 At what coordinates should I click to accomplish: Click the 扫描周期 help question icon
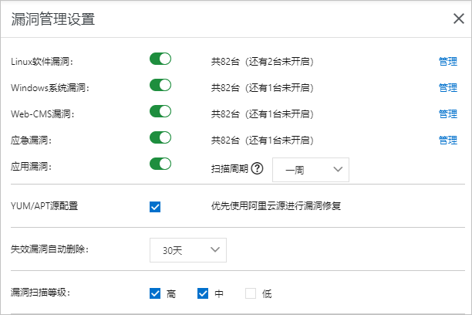[x=257, y=168]
